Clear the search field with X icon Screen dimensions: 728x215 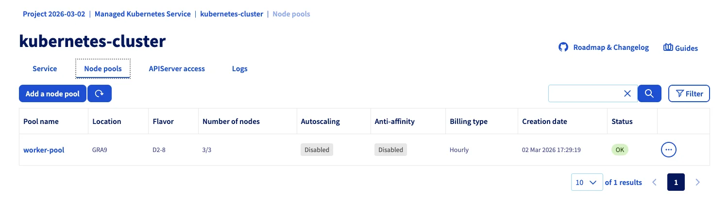point(627,93)
